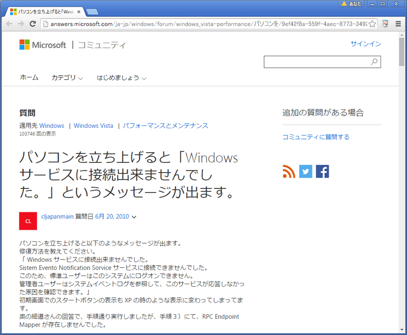Go back using the browser back arrow
The image size is (407, 335).
pyautogui.click(x=9, y=24)
